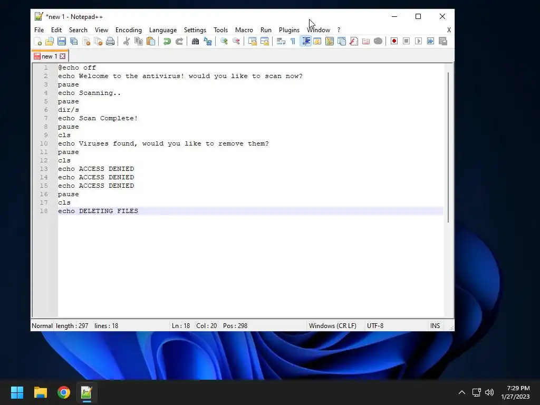Toggle the indent guide toolbar icon
Viewport: 540px width, 405px height.
[305, 41]
